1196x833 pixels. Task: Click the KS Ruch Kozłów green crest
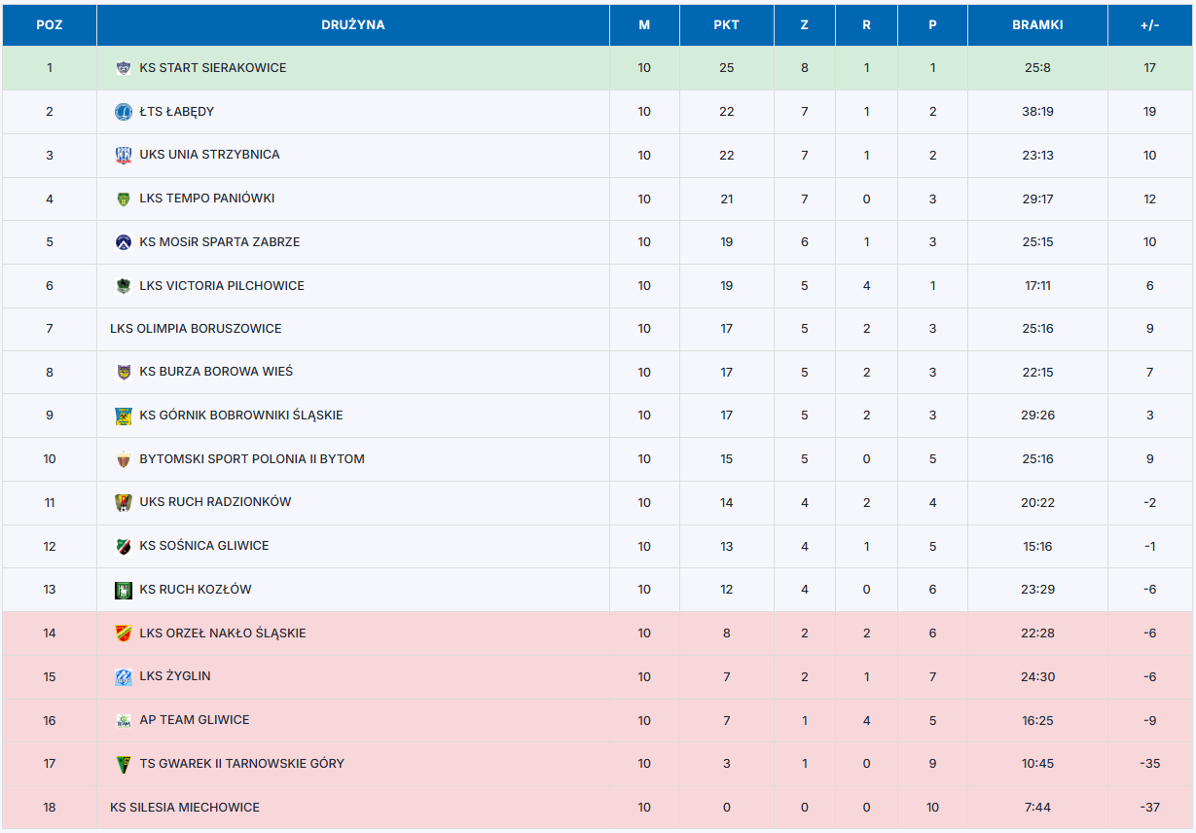pos(123,590)
